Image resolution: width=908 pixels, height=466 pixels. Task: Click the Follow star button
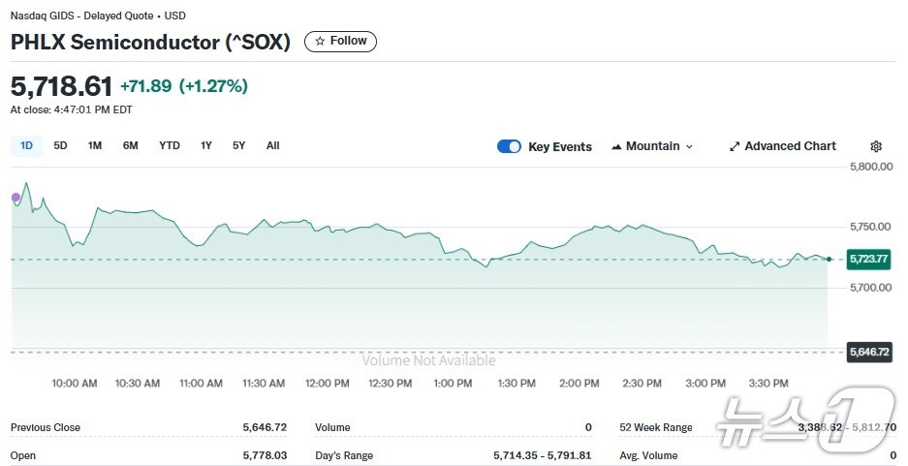point(340,42)
